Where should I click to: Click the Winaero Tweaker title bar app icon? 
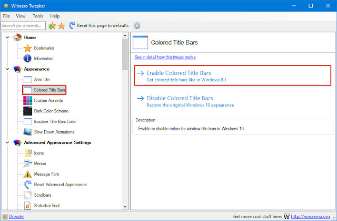6,6
